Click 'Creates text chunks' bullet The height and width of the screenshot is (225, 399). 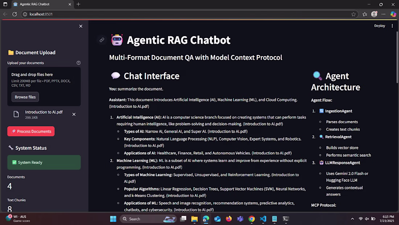click(x=343, y=129)
